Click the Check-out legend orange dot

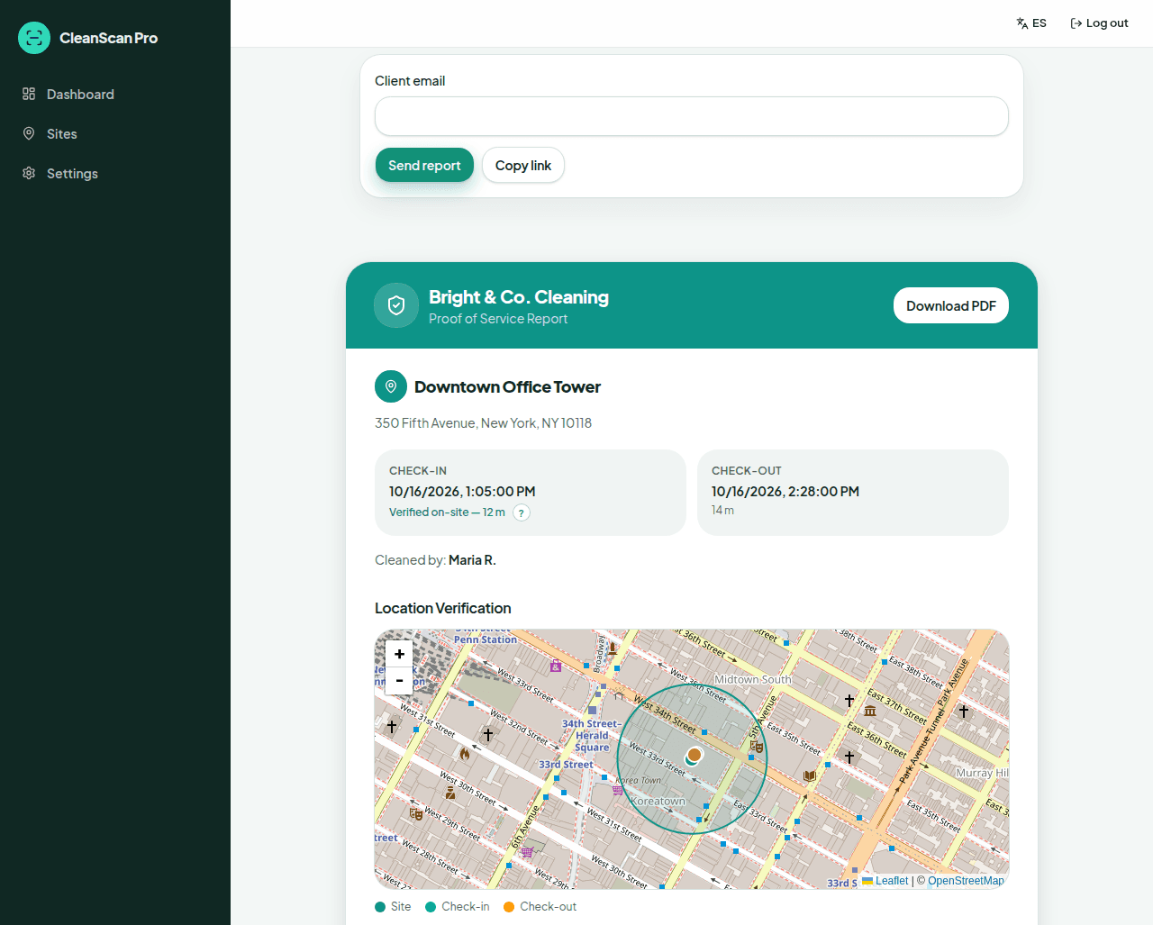[509, 907]
